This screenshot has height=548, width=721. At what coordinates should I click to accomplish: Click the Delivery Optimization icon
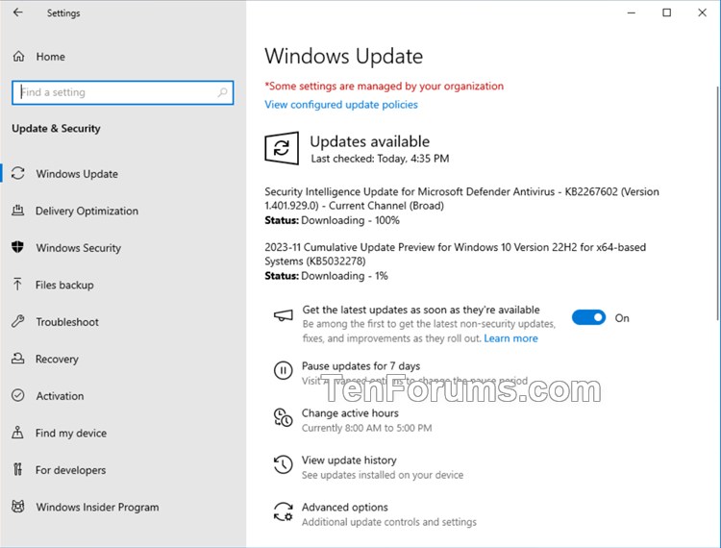(18, 211)
